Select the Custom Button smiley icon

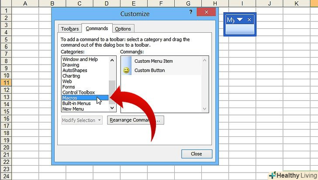pos(126,70)
